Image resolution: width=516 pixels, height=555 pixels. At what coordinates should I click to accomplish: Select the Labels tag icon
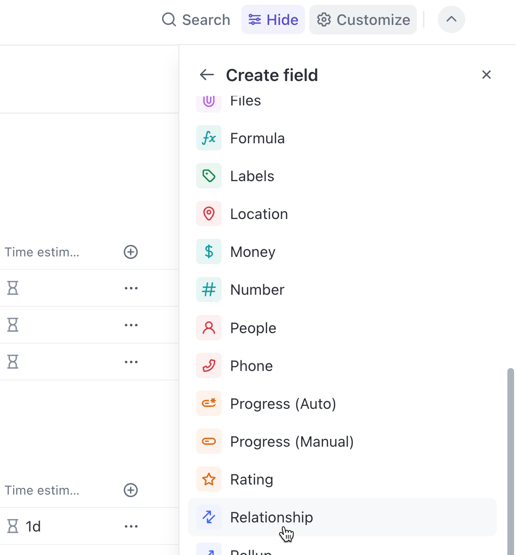209,176
